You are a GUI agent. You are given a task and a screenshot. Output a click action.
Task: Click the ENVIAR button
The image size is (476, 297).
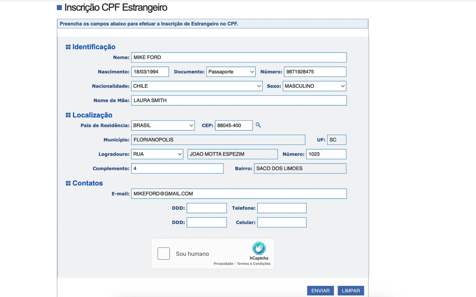pyautogui.click(x=320, y=291)
